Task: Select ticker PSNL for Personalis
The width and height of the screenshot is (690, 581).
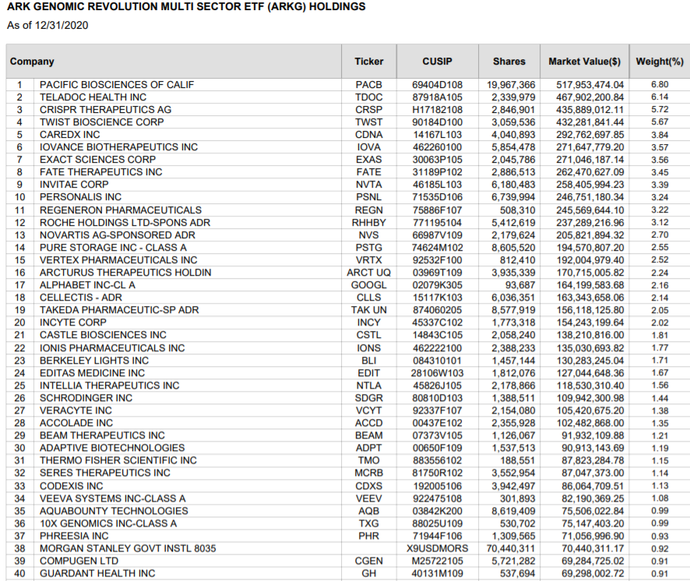Action: pos(369,197)
